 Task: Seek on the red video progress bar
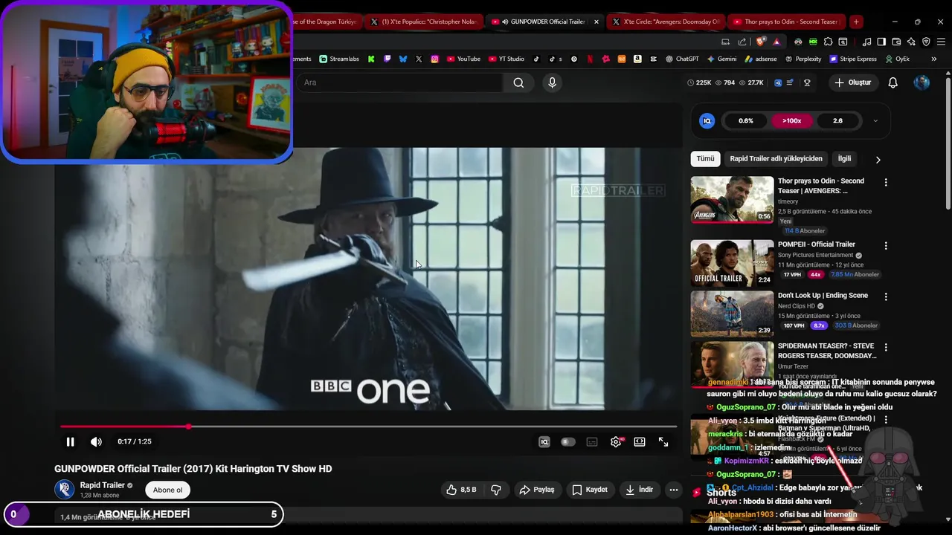point(368,427)
